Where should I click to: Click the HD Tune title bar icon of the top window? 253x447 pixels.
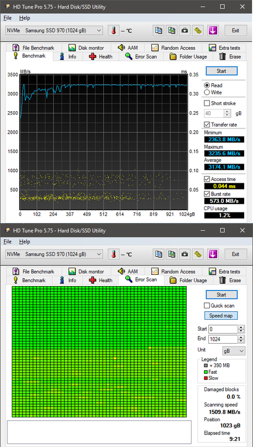click(8, 7)
